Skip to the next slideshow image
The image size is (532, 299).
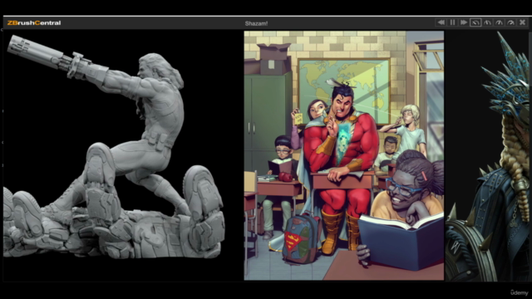(x=464, y=22)
